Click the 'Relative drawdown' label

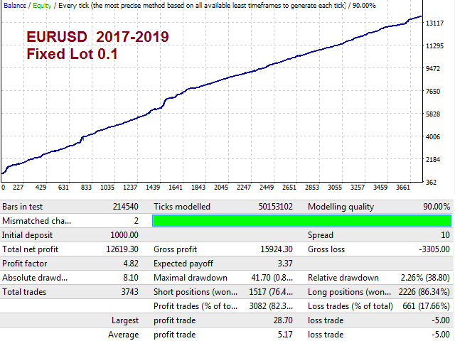[343, 278]
